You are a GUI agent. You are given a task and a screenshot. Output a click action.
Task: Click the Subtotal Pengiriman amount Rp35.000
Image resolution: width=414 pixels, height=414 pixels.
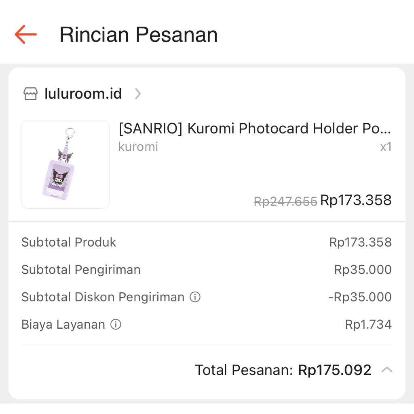coord(363,270)
